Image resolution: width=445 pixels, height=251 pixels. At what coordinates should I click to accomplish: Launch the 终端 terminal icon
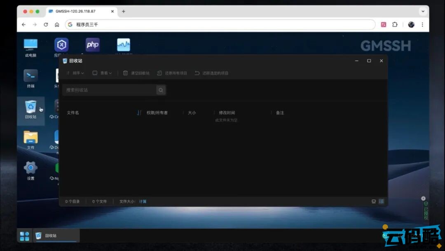(30, 76)
